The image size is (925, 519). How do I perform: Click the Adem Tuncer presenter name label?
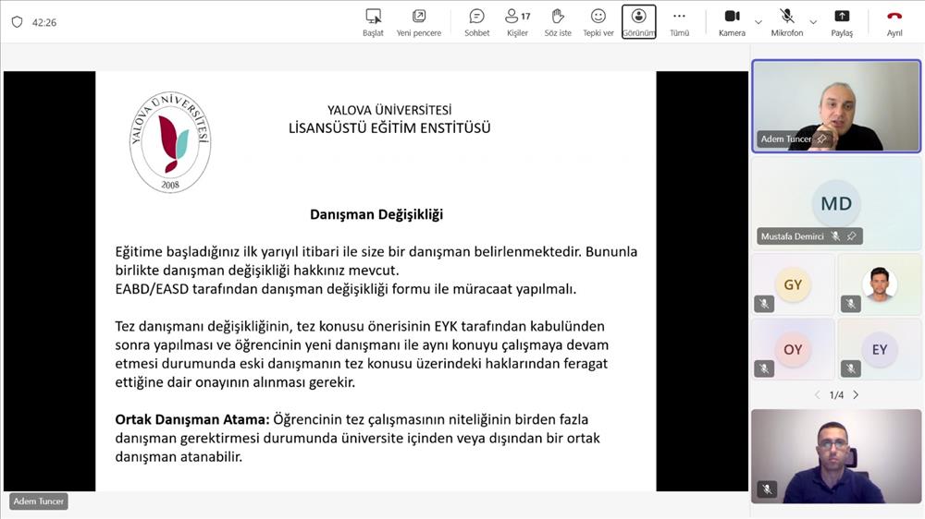[x=39, y=501]
